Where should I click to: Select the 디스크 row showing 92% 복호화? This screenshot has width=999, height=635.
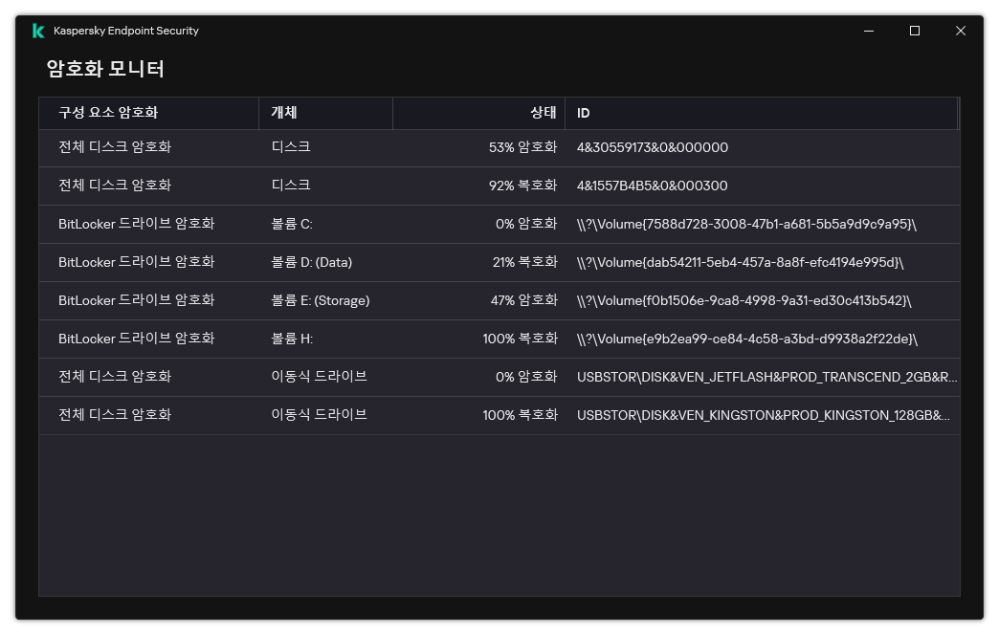tap(383, 186)
